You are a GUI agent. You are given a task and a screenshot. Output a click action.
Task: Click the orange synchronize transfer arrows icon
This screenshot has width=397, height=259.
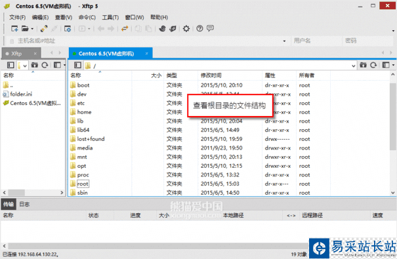(125, 29)
